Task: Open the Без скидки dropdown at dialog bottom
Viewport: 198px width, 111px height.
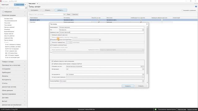Action: tap(143, 81)
